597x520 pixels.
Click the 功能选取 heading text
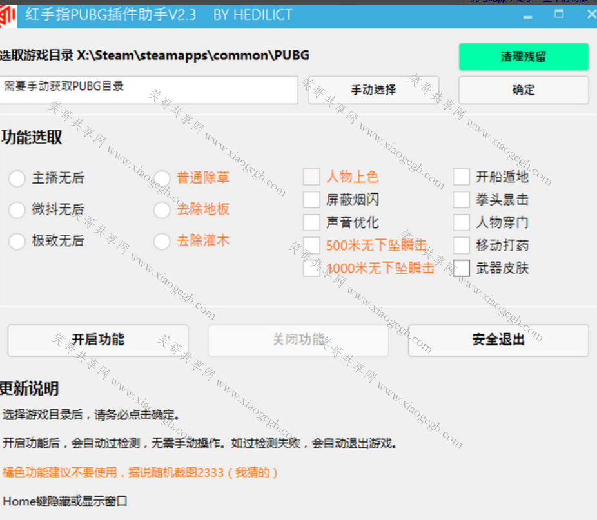pyautogui.click(x=31, y=137)
